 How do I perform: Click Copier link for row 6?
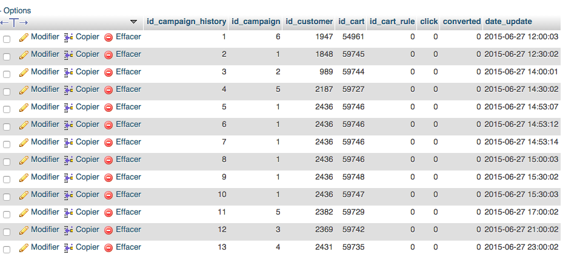coord(87,125)
